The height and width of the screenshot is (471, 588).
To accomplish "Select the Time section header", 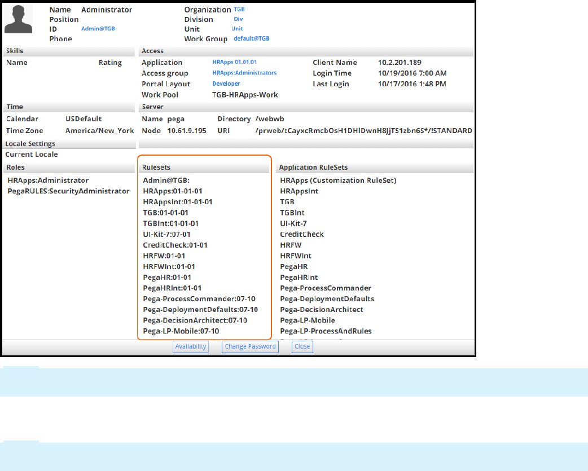I will pos(69,107).
